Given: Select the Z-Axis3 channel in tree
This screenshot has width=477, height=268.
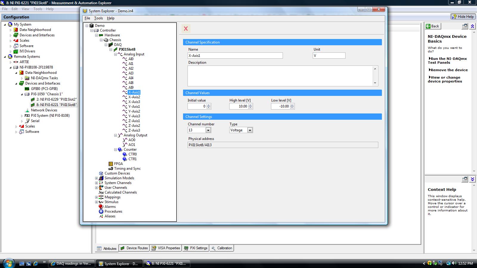Looking at the screenshot, I should tap(134, 130).
